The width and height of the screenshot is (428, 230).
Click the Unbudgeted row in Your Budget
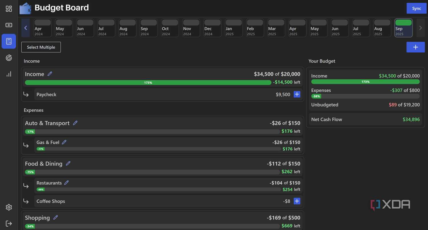366,105
